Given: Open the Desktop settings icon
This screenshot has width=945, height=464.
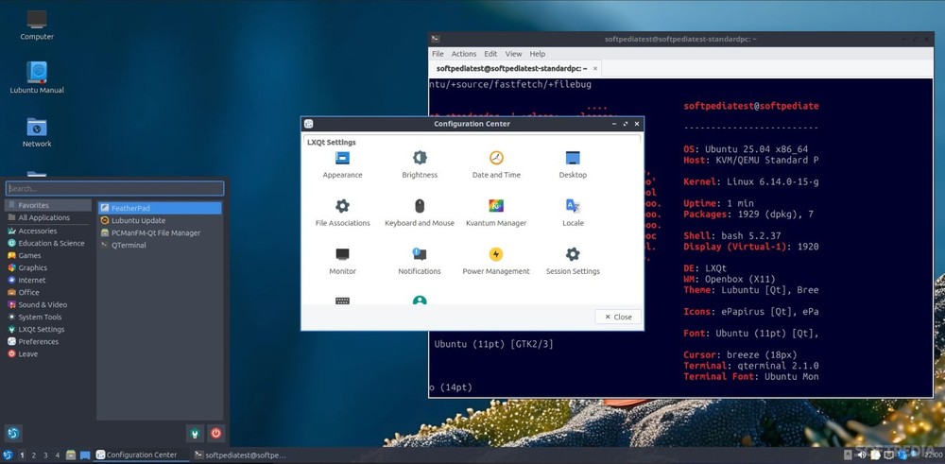Looking at the screenshot, I should [573, 164].
